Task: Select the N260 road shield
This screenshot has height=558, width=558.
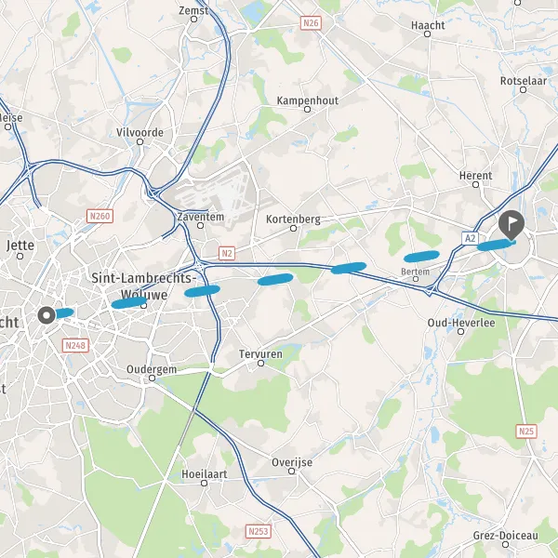Action: click(100, 216)
